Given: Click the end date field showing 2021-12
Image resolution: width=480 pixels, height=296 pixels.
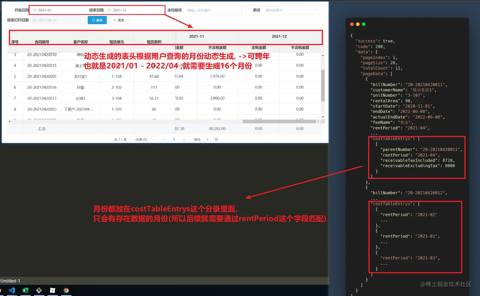Looking at the screenshot, I should tap(135, 10).
